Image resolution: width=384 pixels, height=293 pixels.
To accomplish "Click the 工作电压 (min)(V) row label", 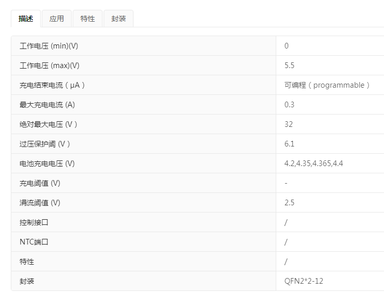I will [x=49, y=46].
